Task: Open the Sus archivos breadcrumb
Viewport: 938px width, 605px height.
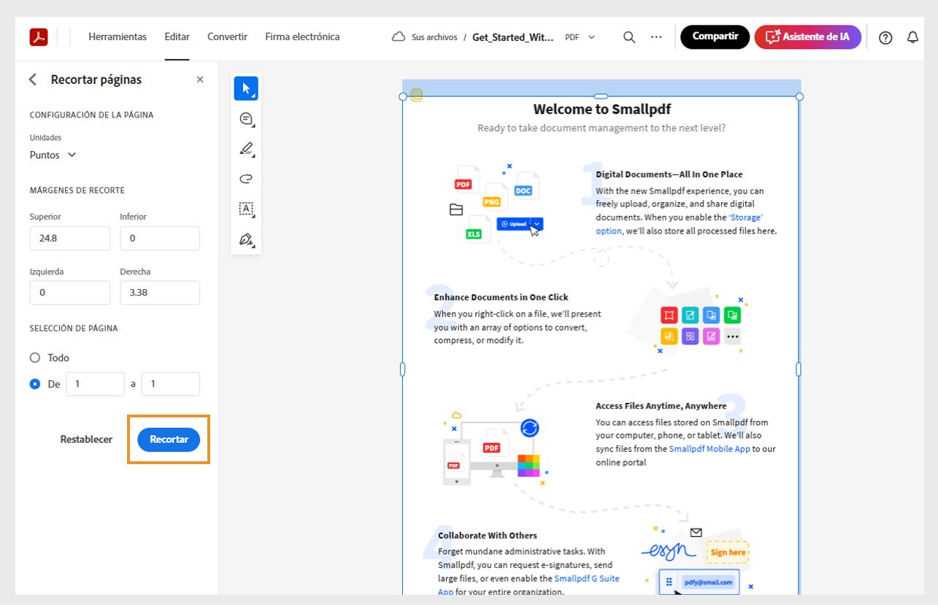Action: pyautogui.click(x=434, y=37)
